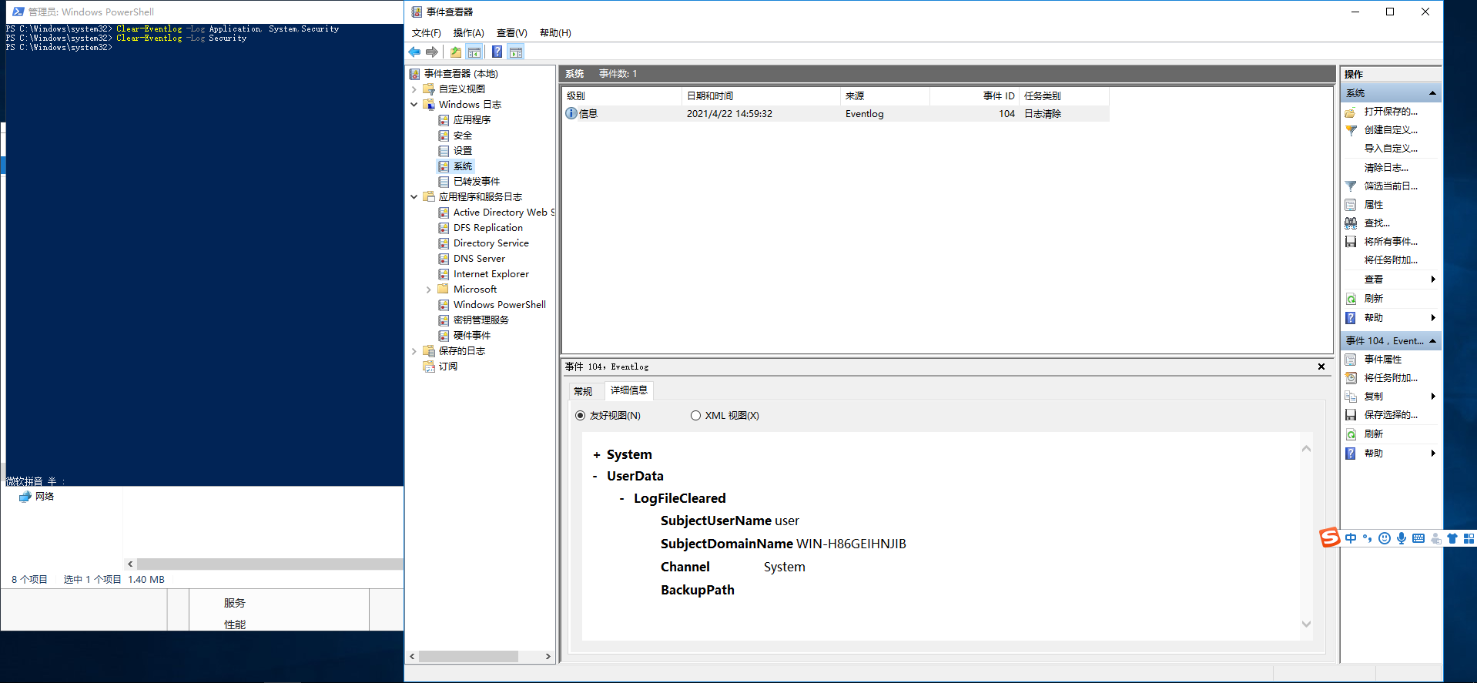
Task: Click the create custom view funnel icon
Action: [1351, 130]
